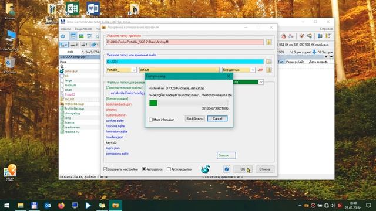Switch to drive c button in Total Commander
This screenshot has height=211, width=376.
tap(63, 45)
